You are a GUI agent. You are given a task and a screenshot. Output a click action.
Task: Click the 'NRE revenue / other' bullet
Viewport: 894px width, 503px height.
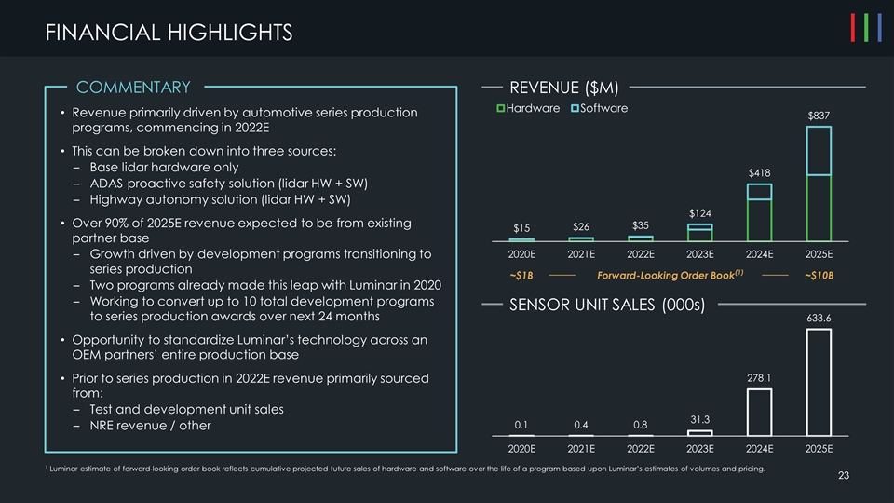[x=150, y=426]
